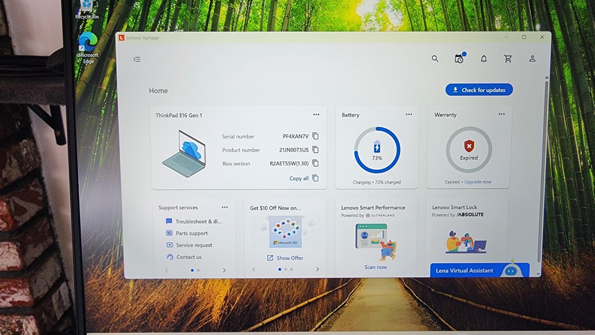Click the ThinkPad laptop image
This screenshot has height=335, width=595.
[184, 154]
